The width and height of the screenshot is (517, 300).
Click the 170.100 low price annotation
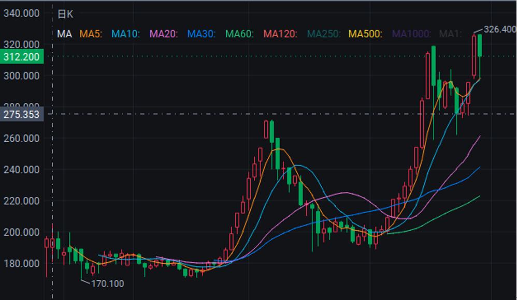tap(107, 283)
